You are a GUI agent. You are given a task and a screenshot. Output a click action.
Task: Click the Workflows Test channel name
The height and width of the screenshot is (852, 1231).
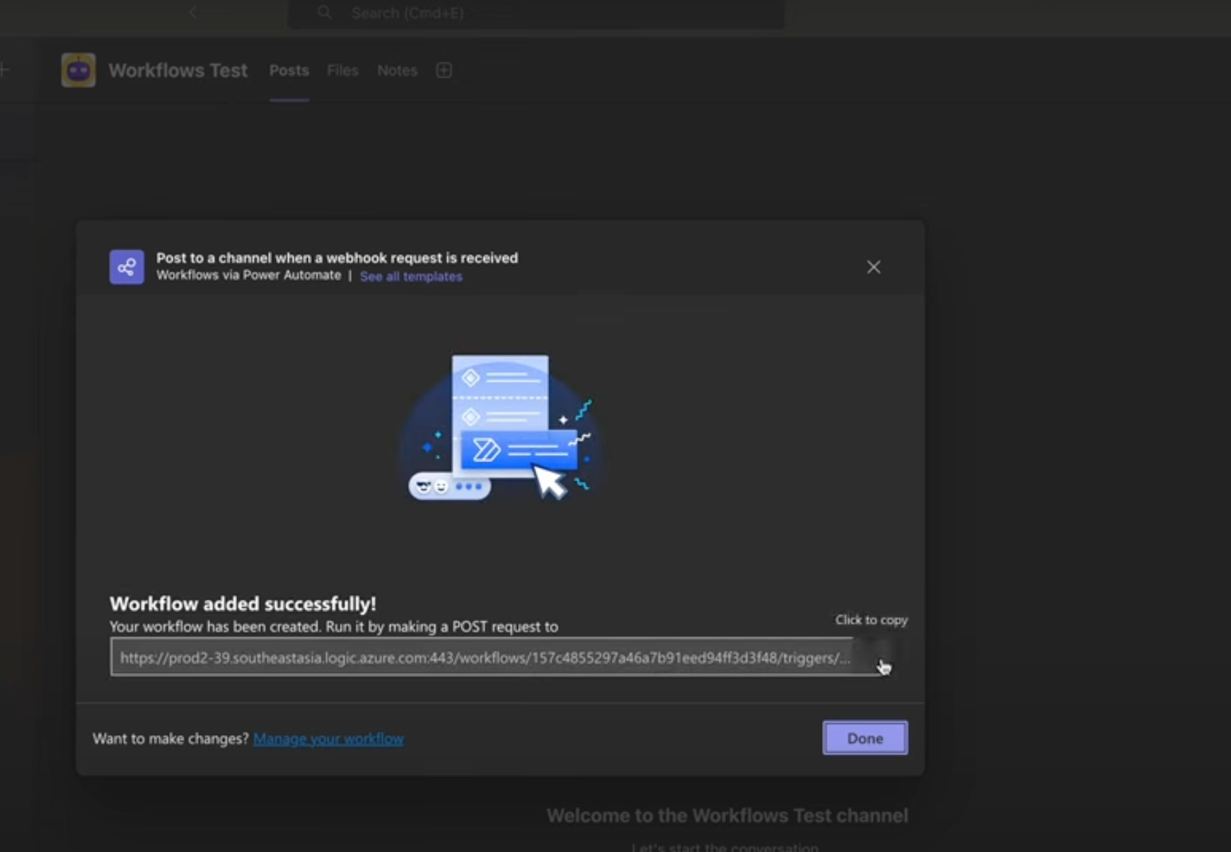click(x=178, y=71)
